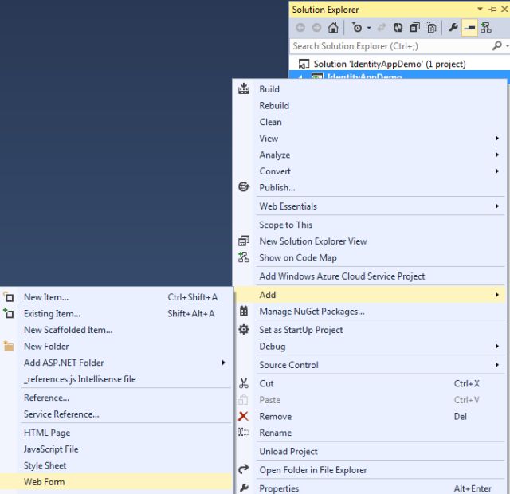510x494 pixels.
Task: Click the highlighted Add menu entry
Action: pyautogui.click(x=370, y=295)
